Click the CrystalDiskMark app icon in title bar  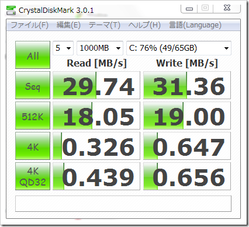11,11
